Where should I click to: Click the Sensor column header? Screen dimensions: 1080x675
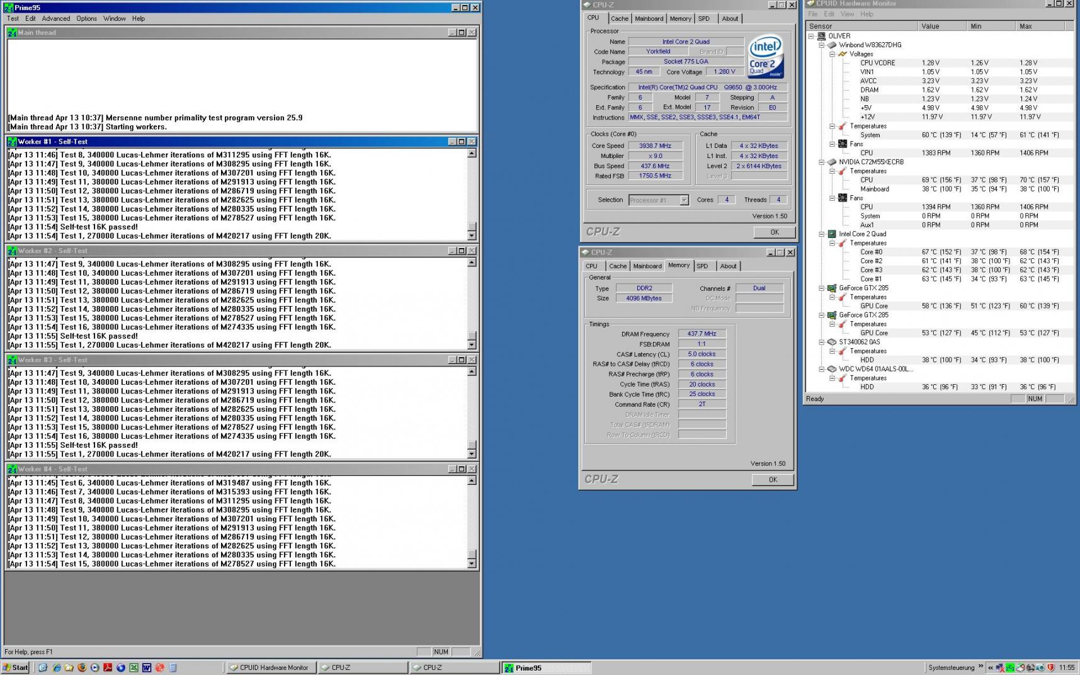pyautogui.click(x=861, y=26)
